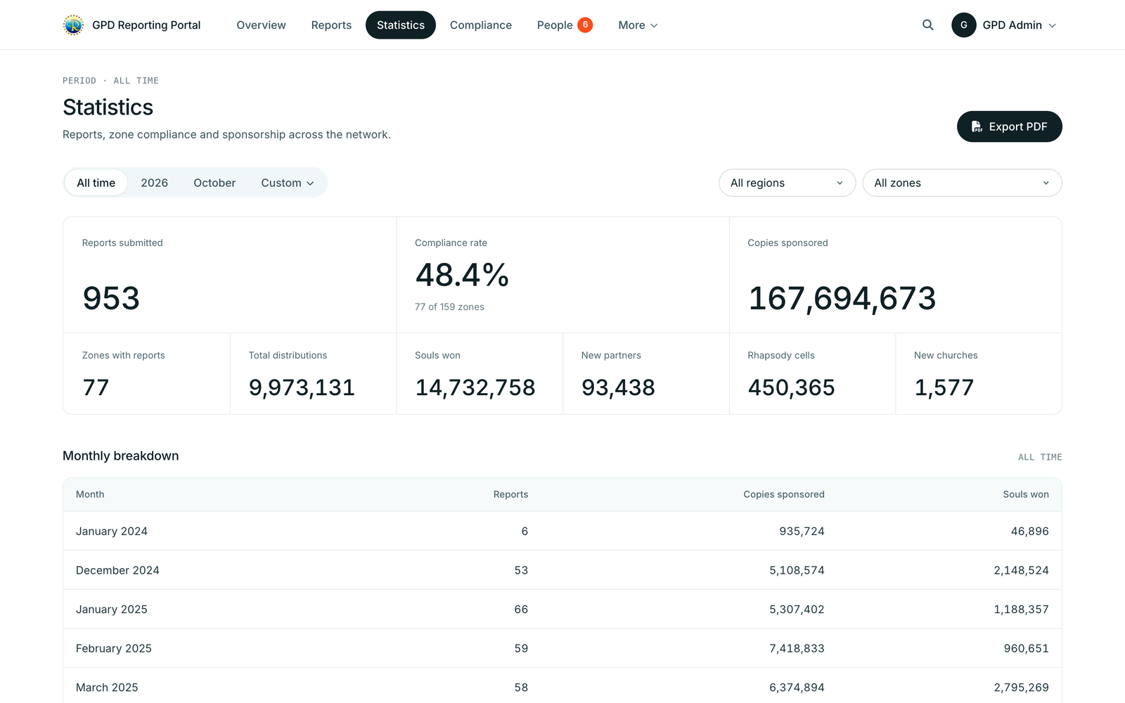Select the All time period filter
This screenshot has width=1125, height=703.
pos(96,183)
